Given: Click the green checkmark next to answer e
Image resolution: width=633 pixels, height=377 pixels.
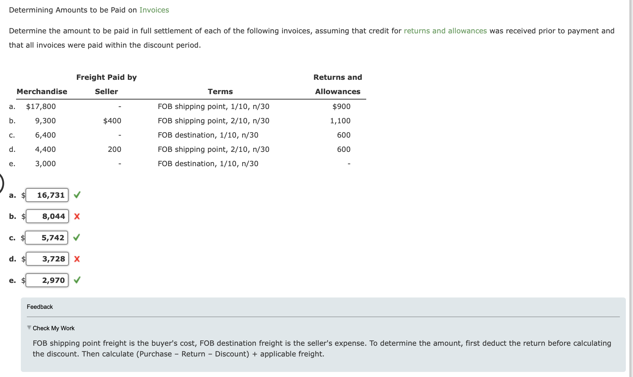Looking at the screenshot, I should click(77, 280).
